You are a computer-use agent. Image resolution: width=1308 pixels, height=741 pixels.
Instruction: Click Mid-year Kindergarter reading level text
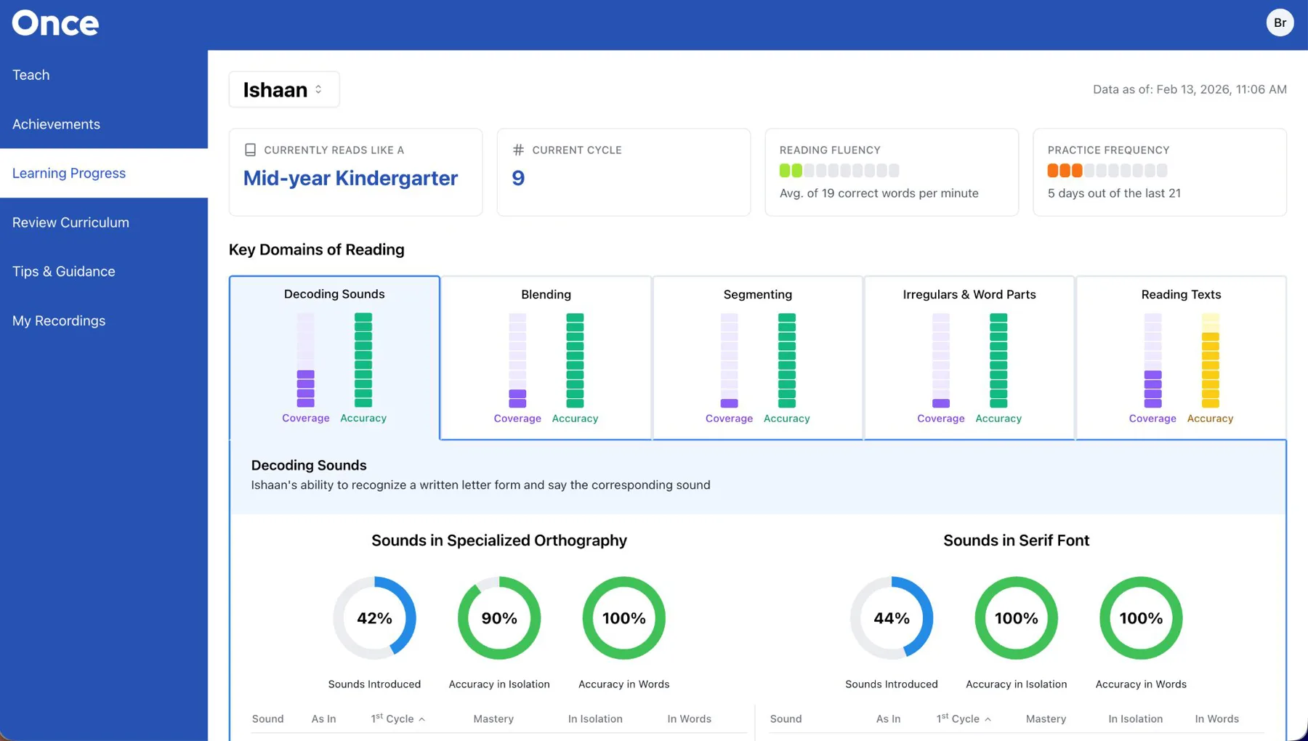click(350, 178)
